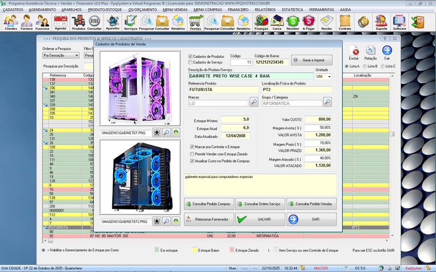Select the Lista B radio button
This screenshot has width=436, height=272.
tap(366, 66)
